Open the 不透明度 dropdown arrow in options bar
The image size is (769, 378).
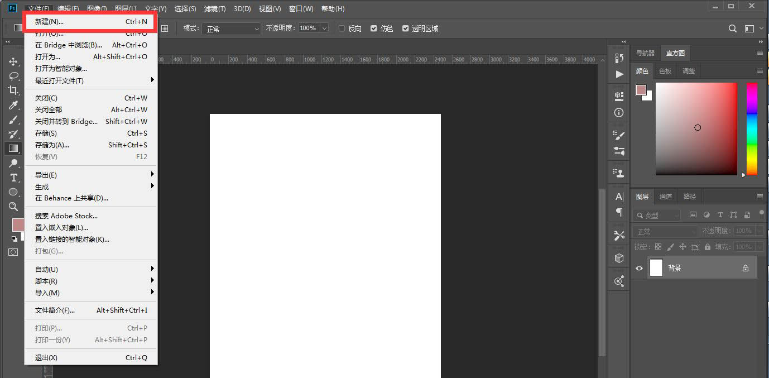(x=324, y=28)
